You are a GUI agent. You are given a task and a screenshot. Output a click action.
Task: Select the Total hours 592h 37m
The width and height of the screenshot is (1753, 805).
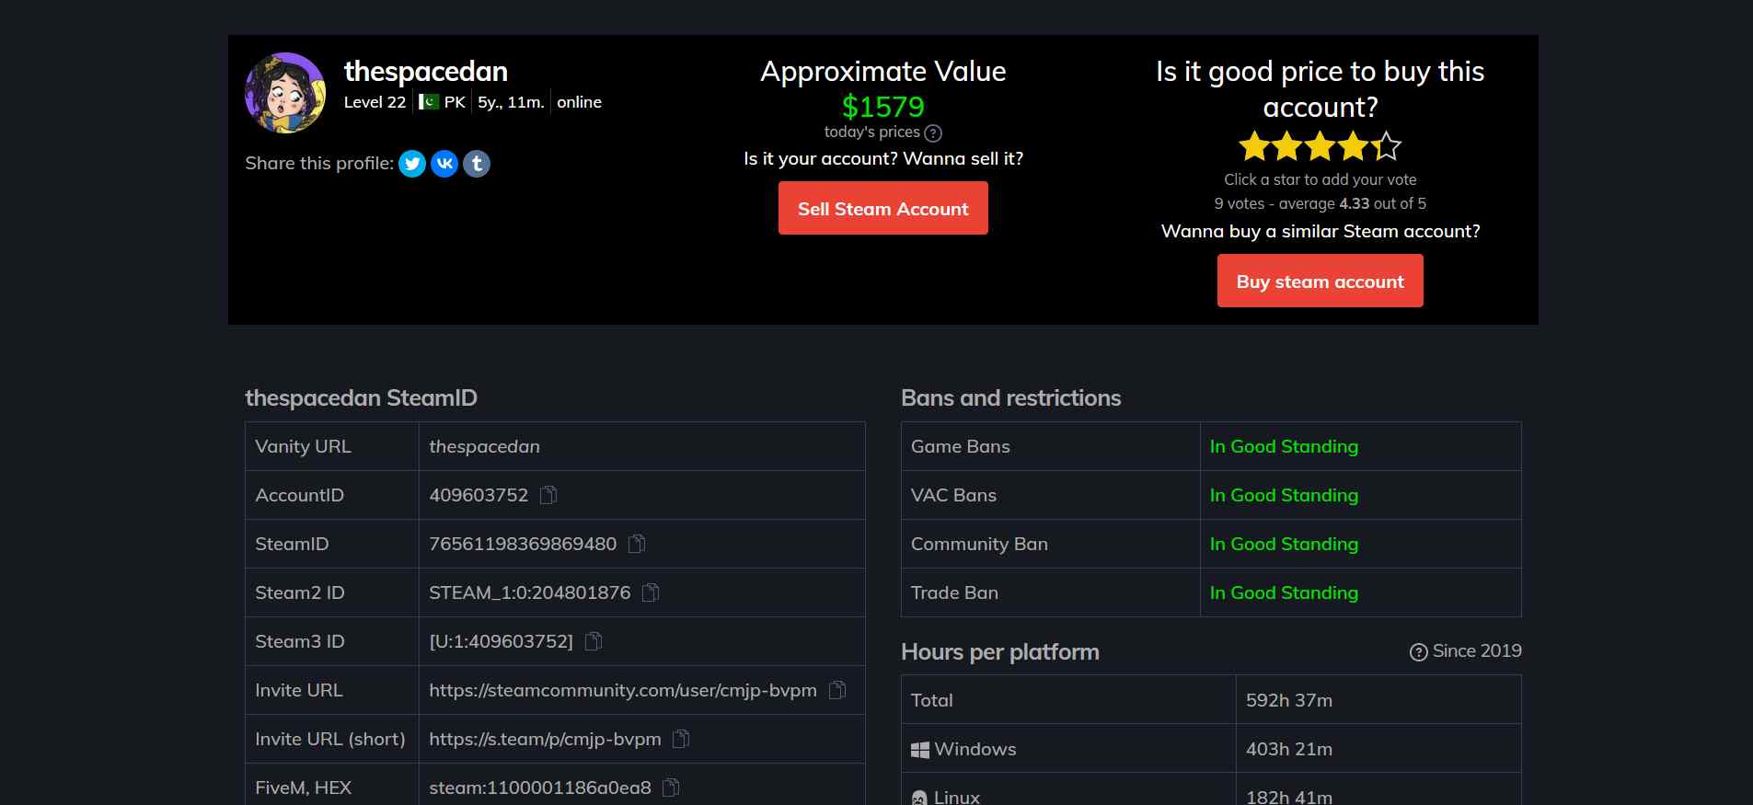tap(1289, 700)
